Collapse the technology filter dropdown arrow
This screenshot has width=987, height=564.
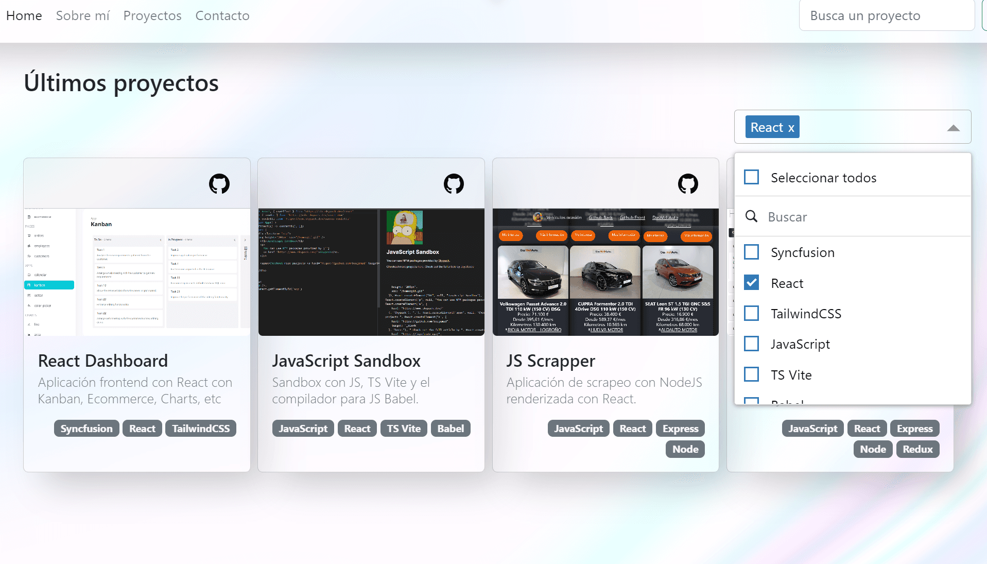(x=954, y=128)
